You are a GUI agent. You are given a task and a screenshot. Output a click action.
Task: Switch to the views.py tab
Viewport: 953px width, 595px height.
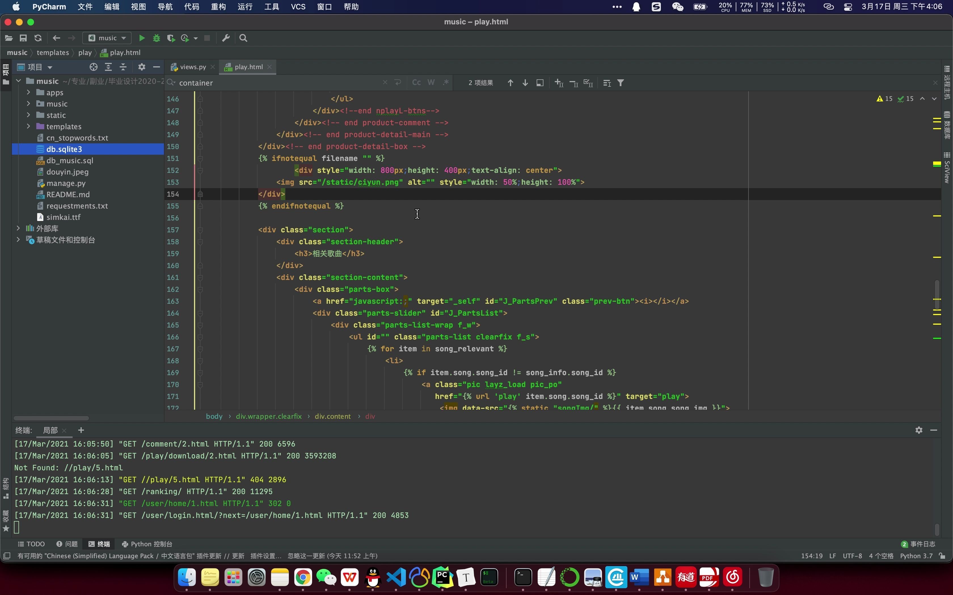pyautogui.click(x=193, y=67)
